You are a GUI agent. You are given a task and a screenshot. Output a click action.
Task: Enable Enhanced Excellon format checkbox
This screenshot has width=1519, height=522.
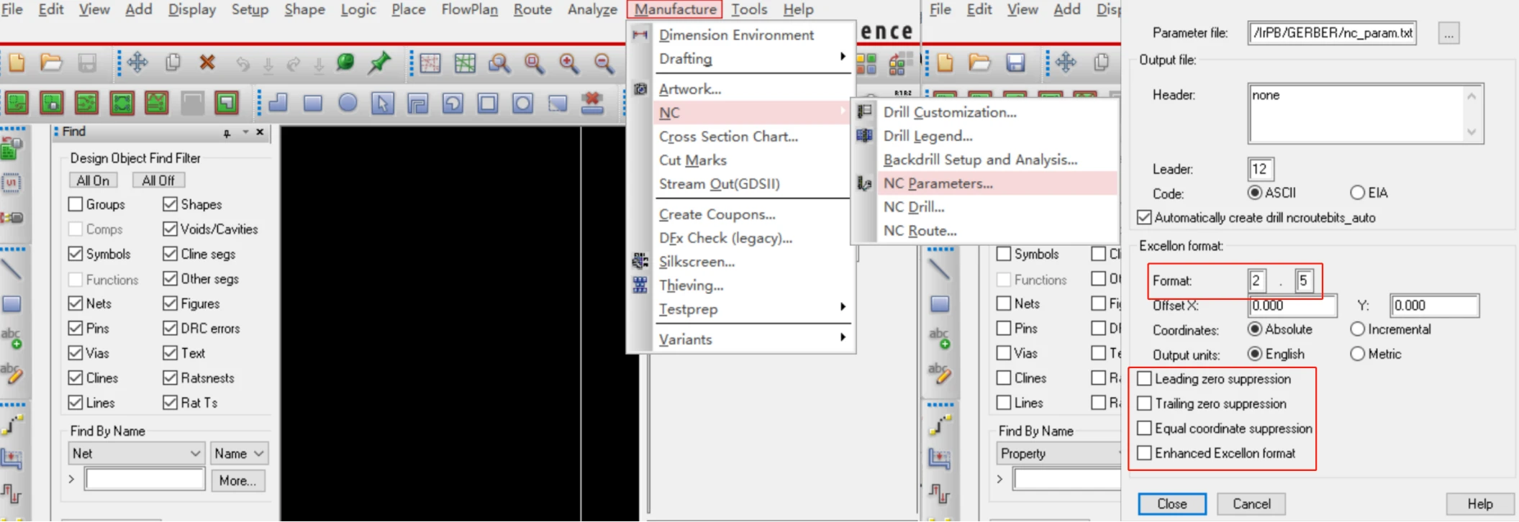[x=1144, y=453]
